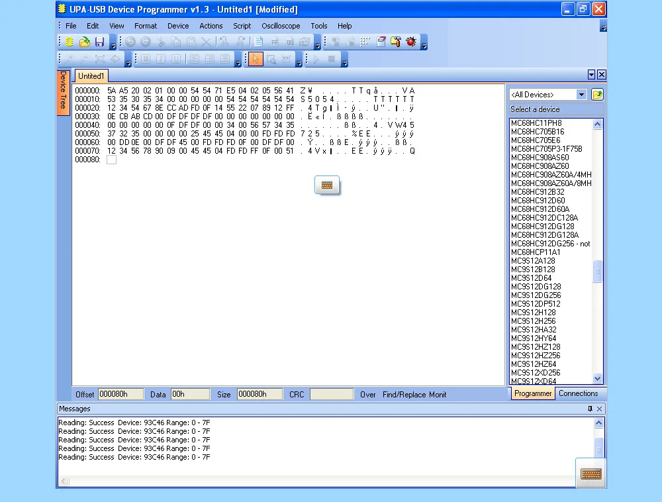This screenshot has height=502, width=662.
Task: Open toolbar options arrow beside pointer tools
Action: coord(299,60)
